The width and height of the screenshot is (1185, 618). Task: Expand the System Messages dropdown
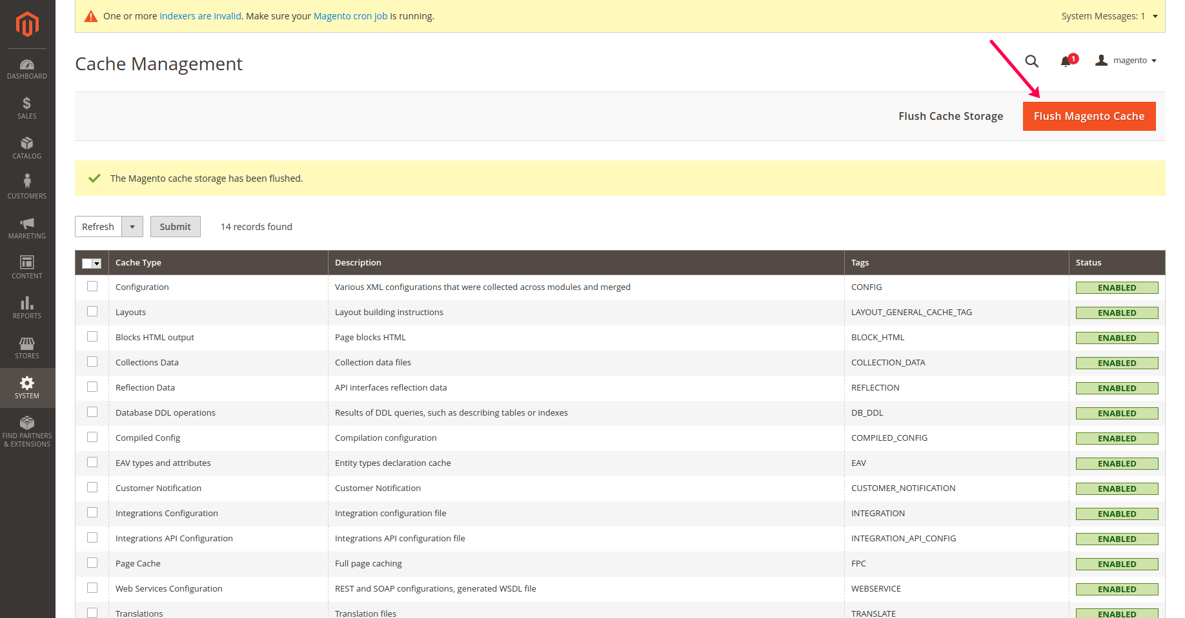pos(1109,16)
